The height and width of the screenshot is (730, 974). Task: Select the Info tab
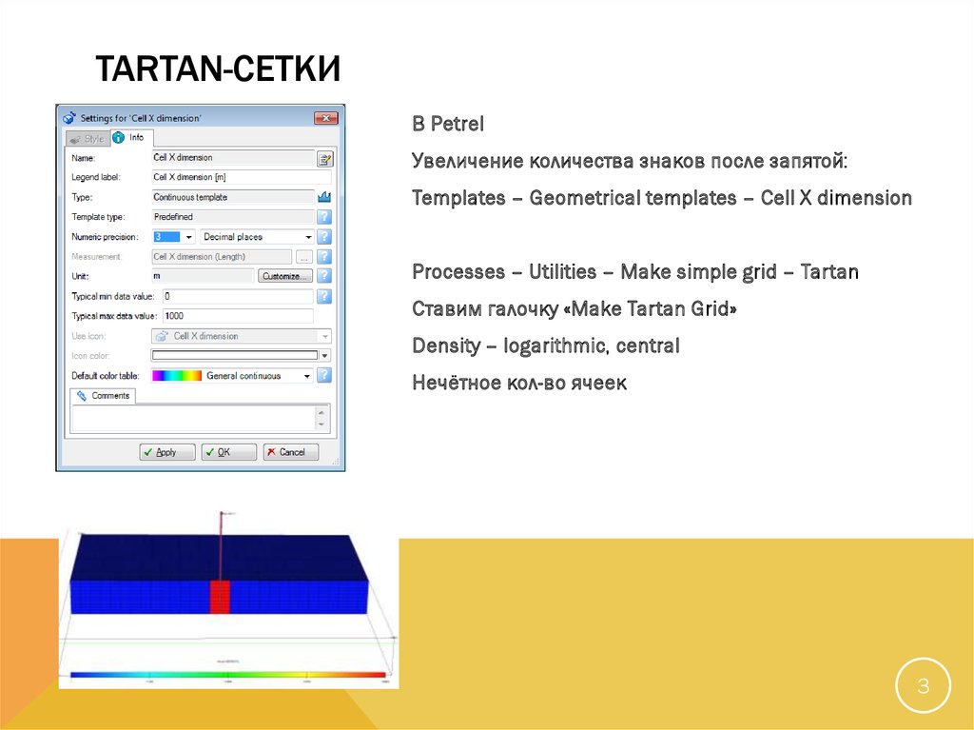(x=129, y=139)
